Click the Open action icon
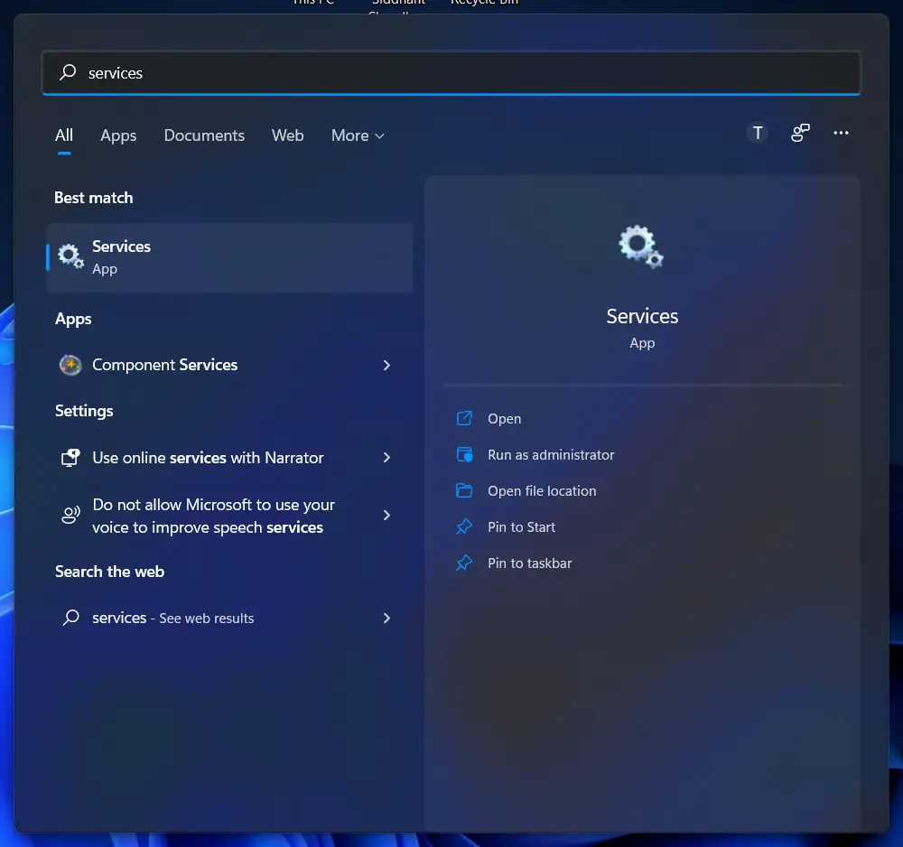Image resolution: width=903 pixels, height=847 pixels. click(464, 418)
